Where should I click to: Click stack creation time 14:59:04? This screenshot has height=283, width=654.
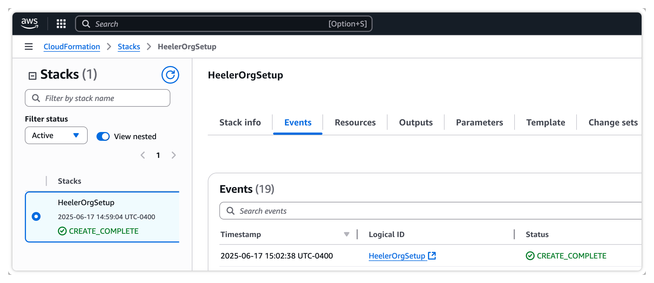tap(107, 217)
